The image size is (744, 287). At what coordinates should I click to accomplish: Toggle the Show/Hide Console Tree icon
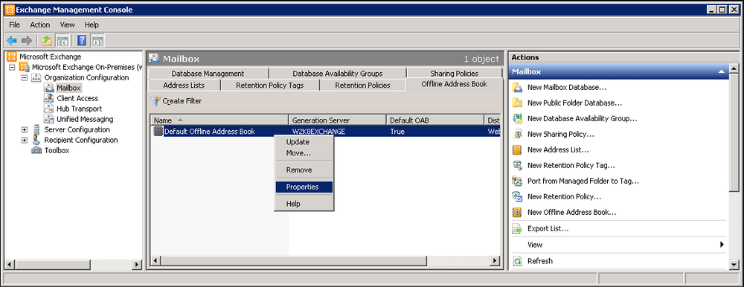pyautogui.click(x=62, y=41)
